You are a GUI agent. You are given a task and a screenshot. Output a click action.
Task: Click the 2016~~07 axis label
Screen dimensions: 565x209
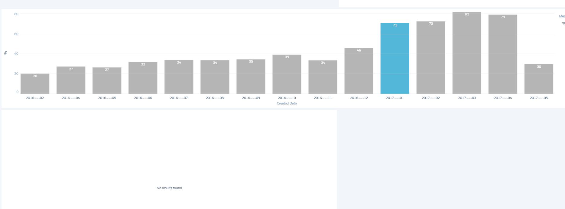coord(179,98)
